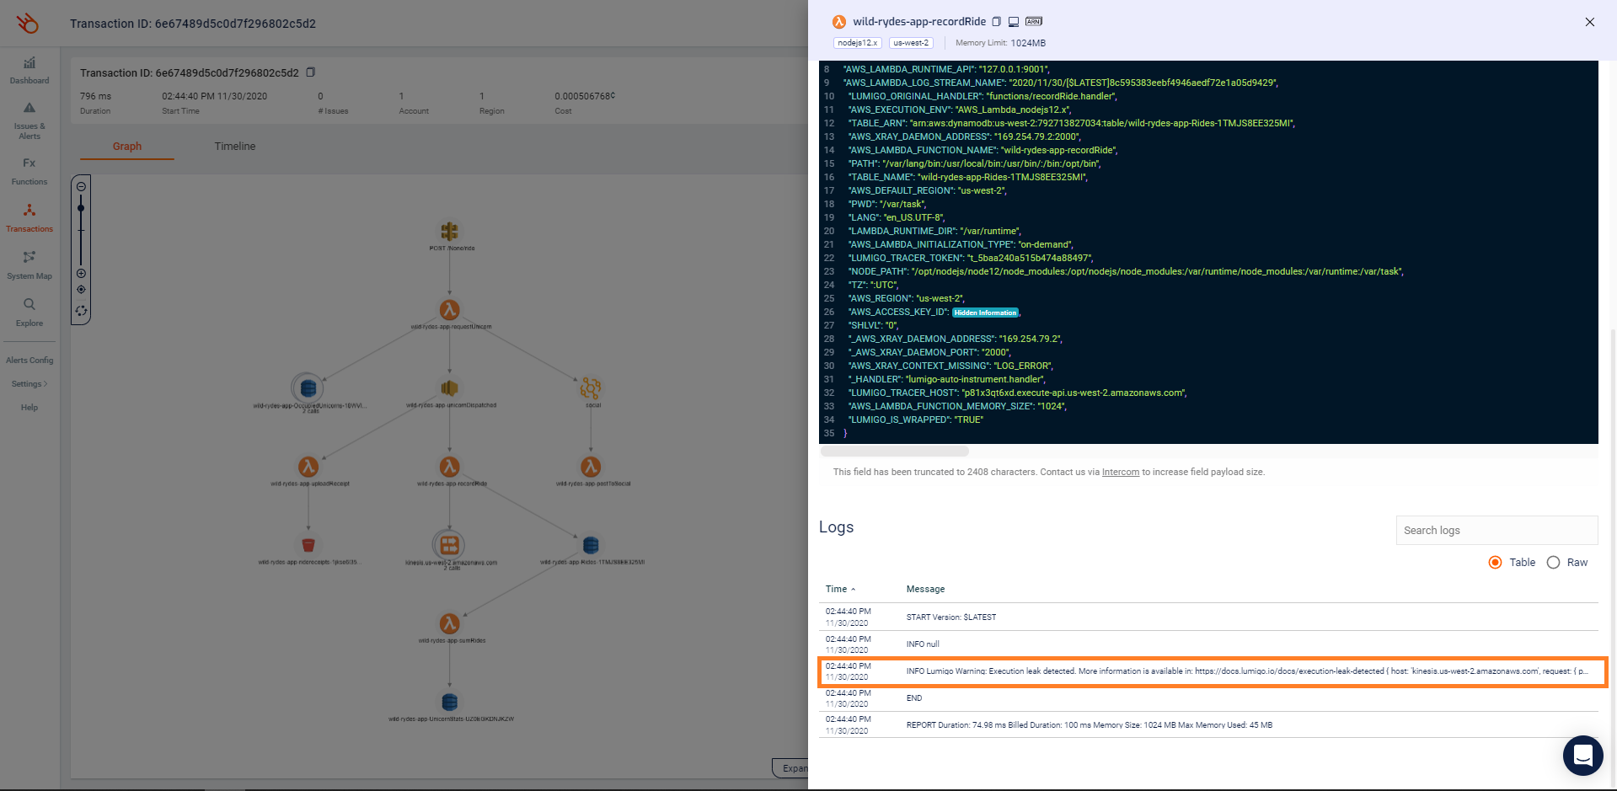Click the Intercom link below the code
The height and width of the screenshot is (791, 1617).
coord(1120,472)
